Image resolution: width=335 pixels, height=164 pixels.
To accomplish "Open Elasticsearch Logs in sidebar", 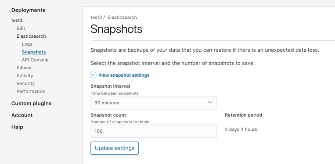I will coord(27,44).
